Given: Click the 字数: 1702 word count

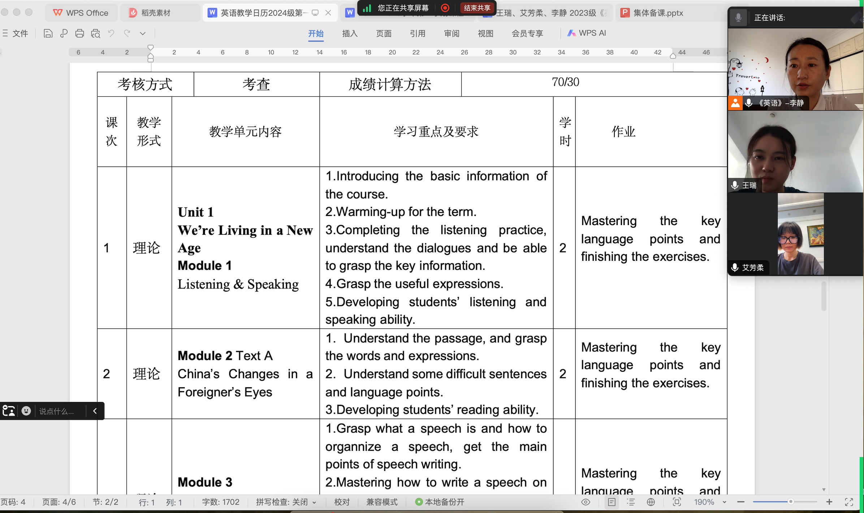Looking at the screenshot, I should tap(221, 502).
